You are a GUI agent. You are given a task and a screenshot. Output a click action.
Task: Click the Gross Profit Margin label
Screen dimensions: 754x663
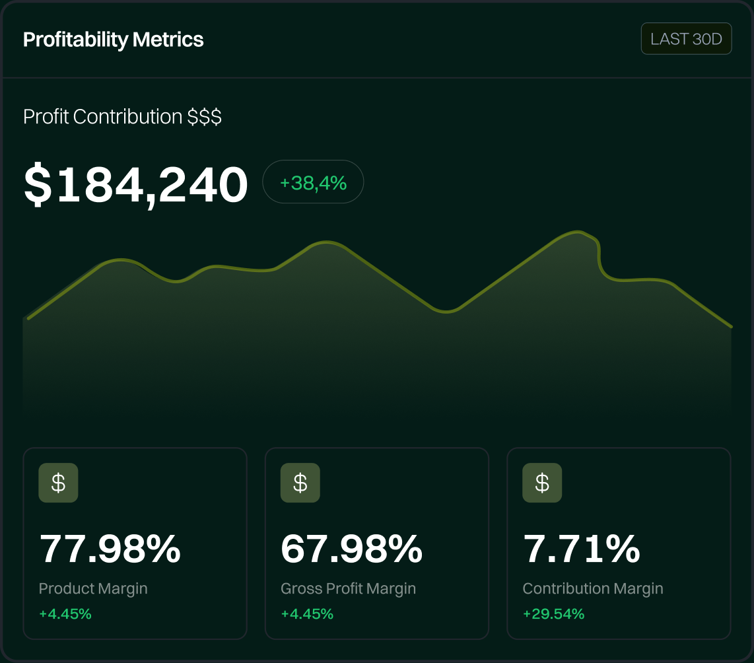pyautogui.click(x=348, y=588)
